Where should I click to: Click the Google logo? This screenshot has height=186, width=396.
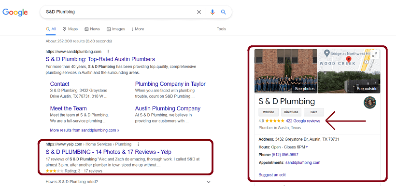pos(15,13)
